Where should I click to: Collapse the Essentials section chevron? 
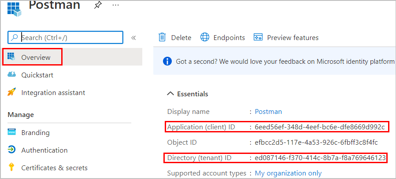coord(171,94)
